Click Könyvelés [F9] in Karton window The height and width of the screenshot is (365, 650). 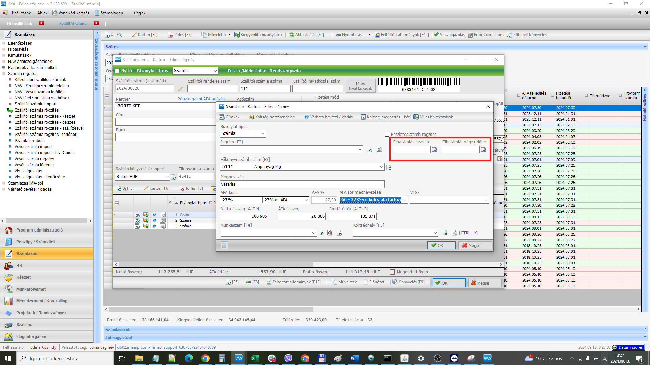[x=408, y=282]
